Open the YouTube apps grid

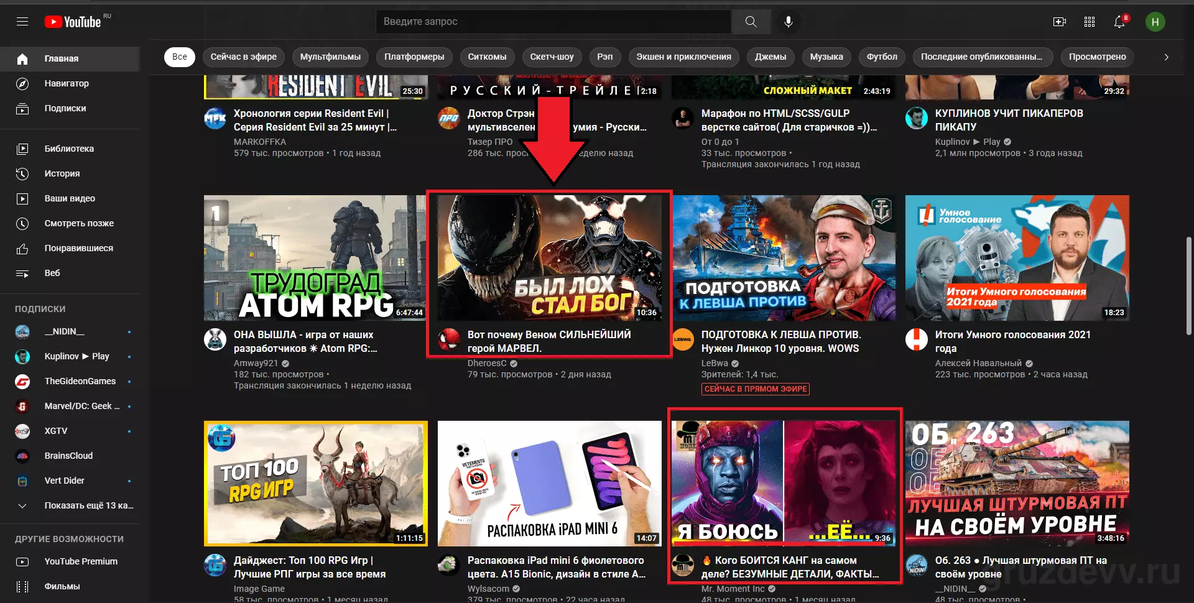pos(1090,22)
